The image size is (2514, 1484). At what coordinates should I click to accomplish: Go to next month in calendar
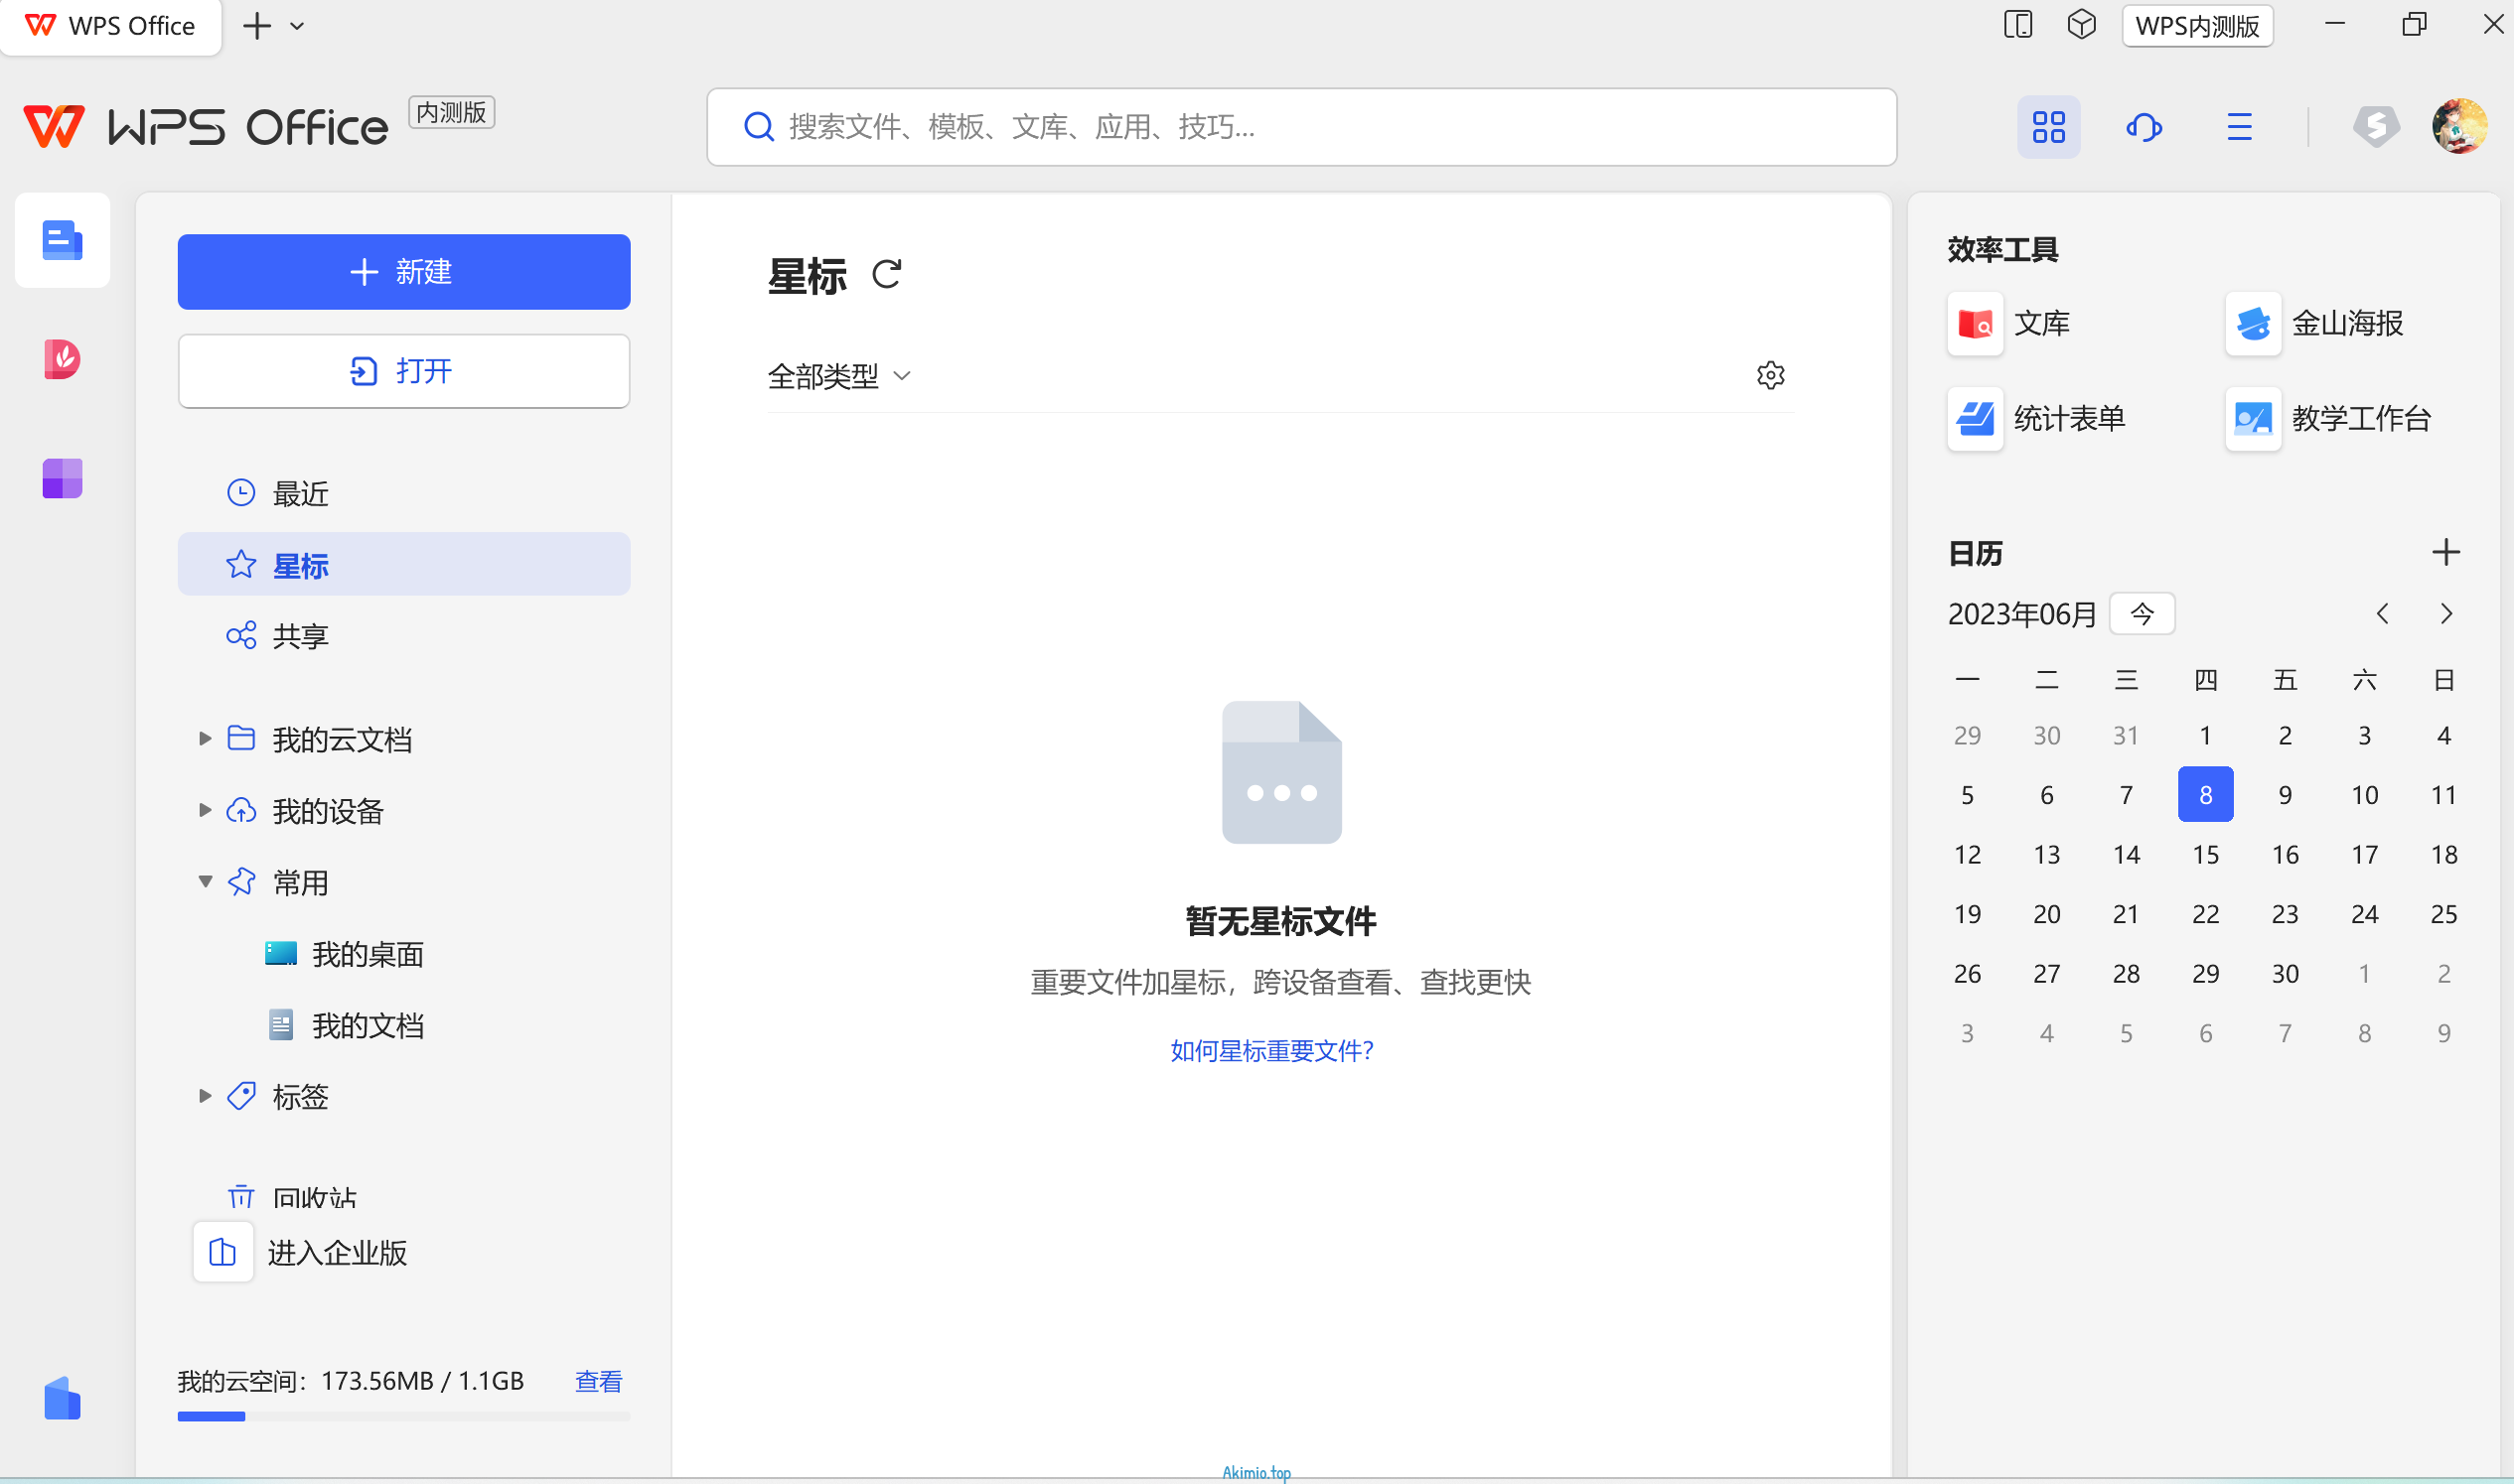2445,613
